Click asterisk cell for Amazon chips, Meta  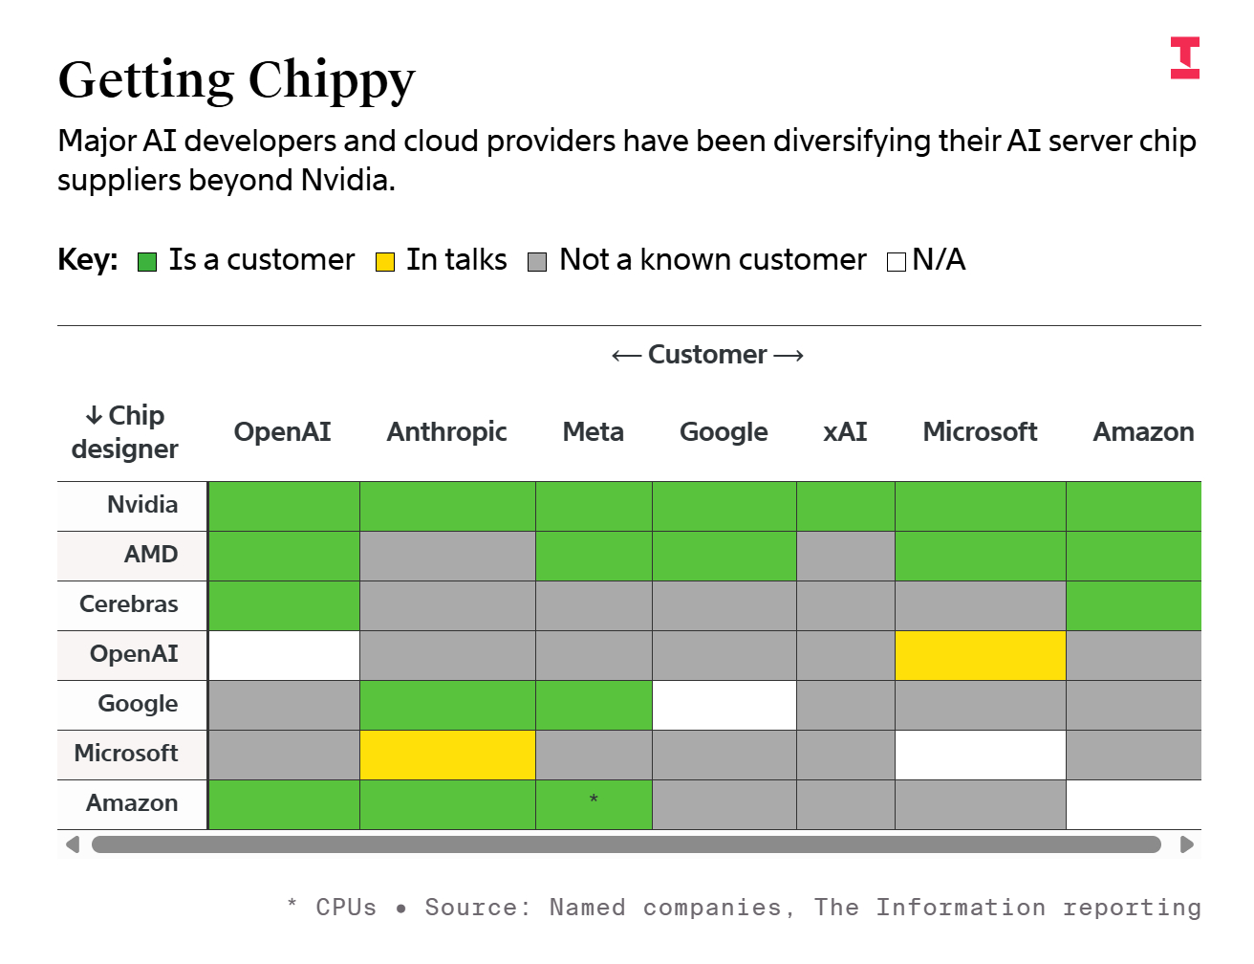click(x=595, y=804)
